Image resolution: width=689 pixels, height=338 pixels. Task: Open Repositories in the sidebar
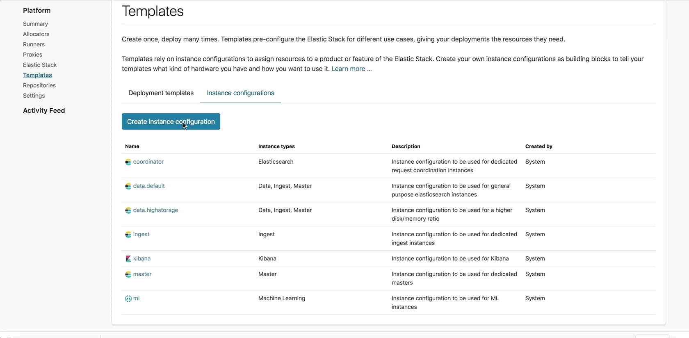[x=39, y=85]
